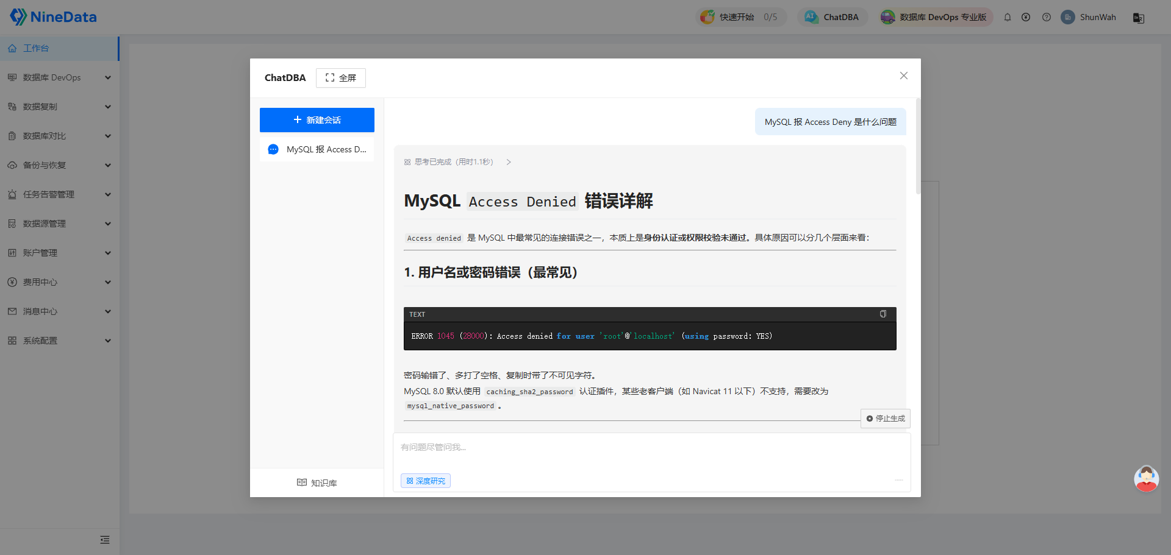Click the 费用中心 yen icon
Image resolution: width=1171 pixels, height=555 pixels.
click(12, 282)
